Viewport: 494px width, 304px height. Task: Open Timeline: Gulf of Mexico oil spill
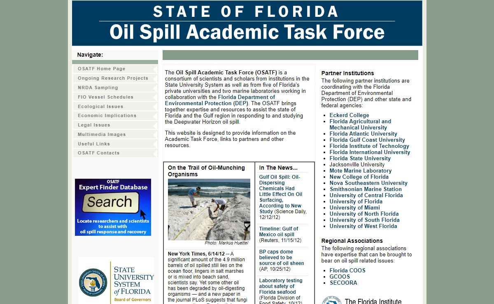(x=279, y=232)
